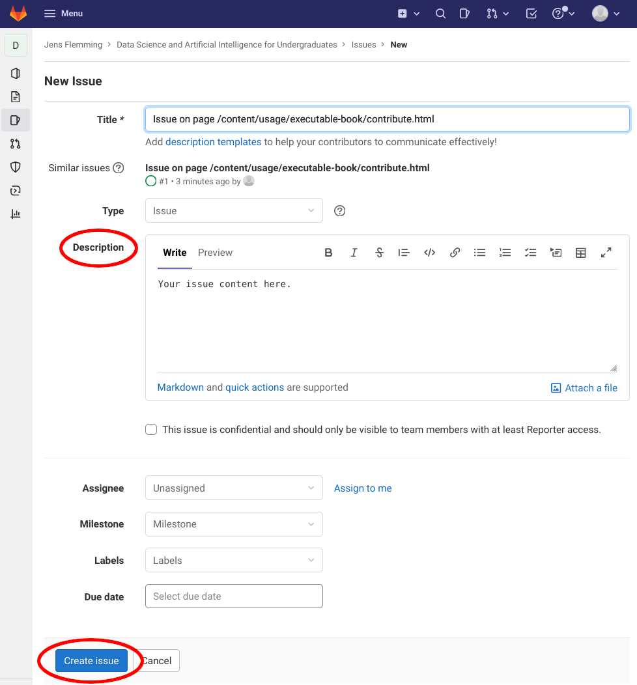Add a bulleted list to the description
637x685 pixels.
coord(480,253)
